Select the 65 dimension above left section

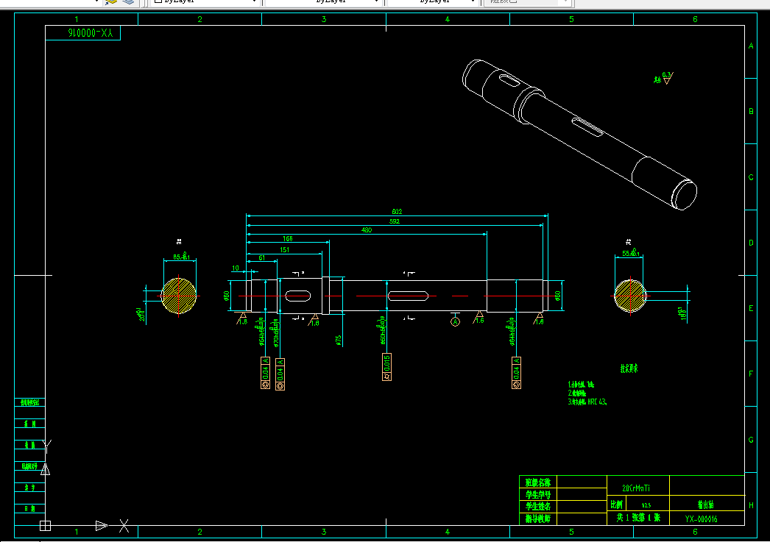pos(181,257)
